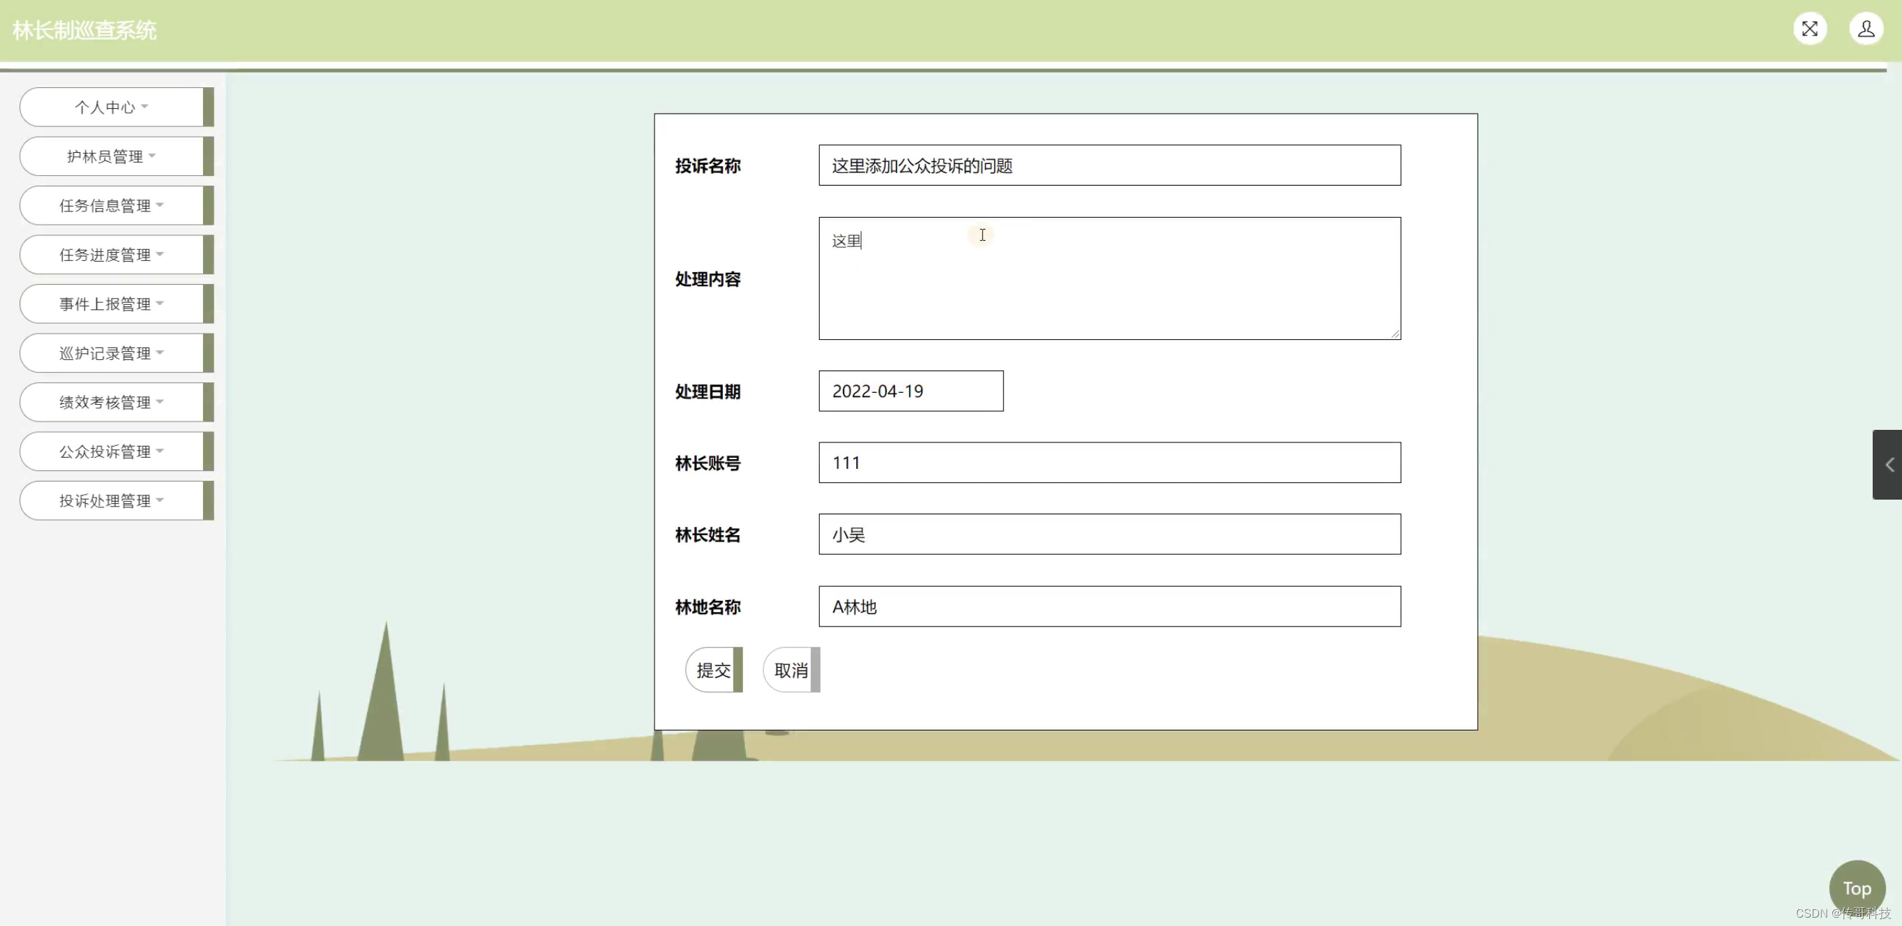Submit the form with 提交 button

click(x=713, y=670)
